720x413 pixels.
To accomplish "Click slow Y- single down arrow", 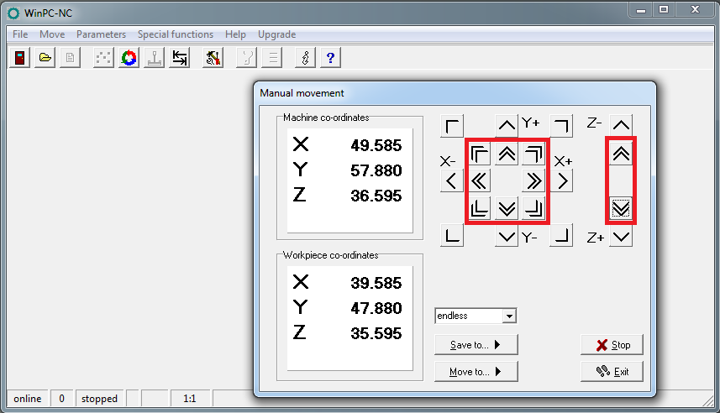I will pos(507,237).
